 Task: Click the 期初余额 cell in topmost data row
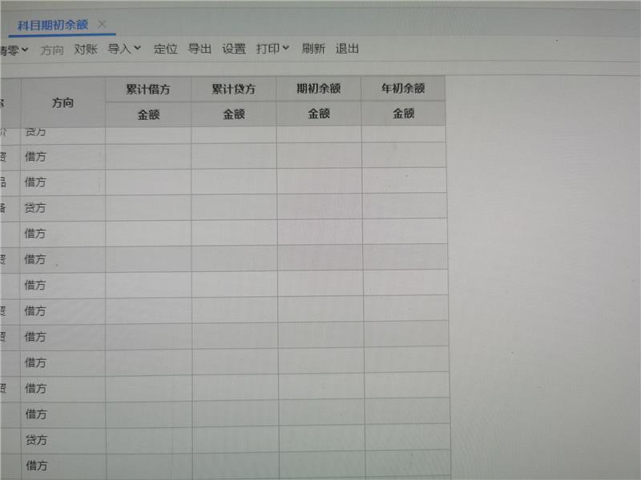coord(319,133)
